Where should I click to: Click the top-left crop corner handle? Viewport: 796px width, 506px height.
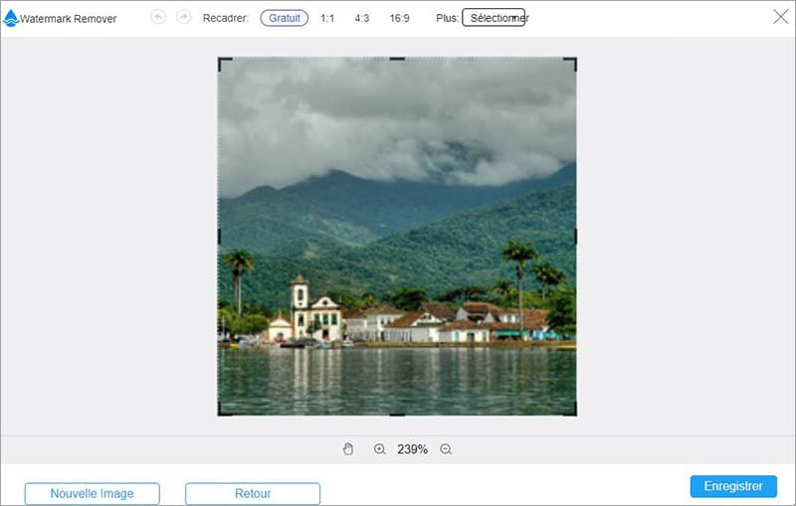(x=220, y=60)
